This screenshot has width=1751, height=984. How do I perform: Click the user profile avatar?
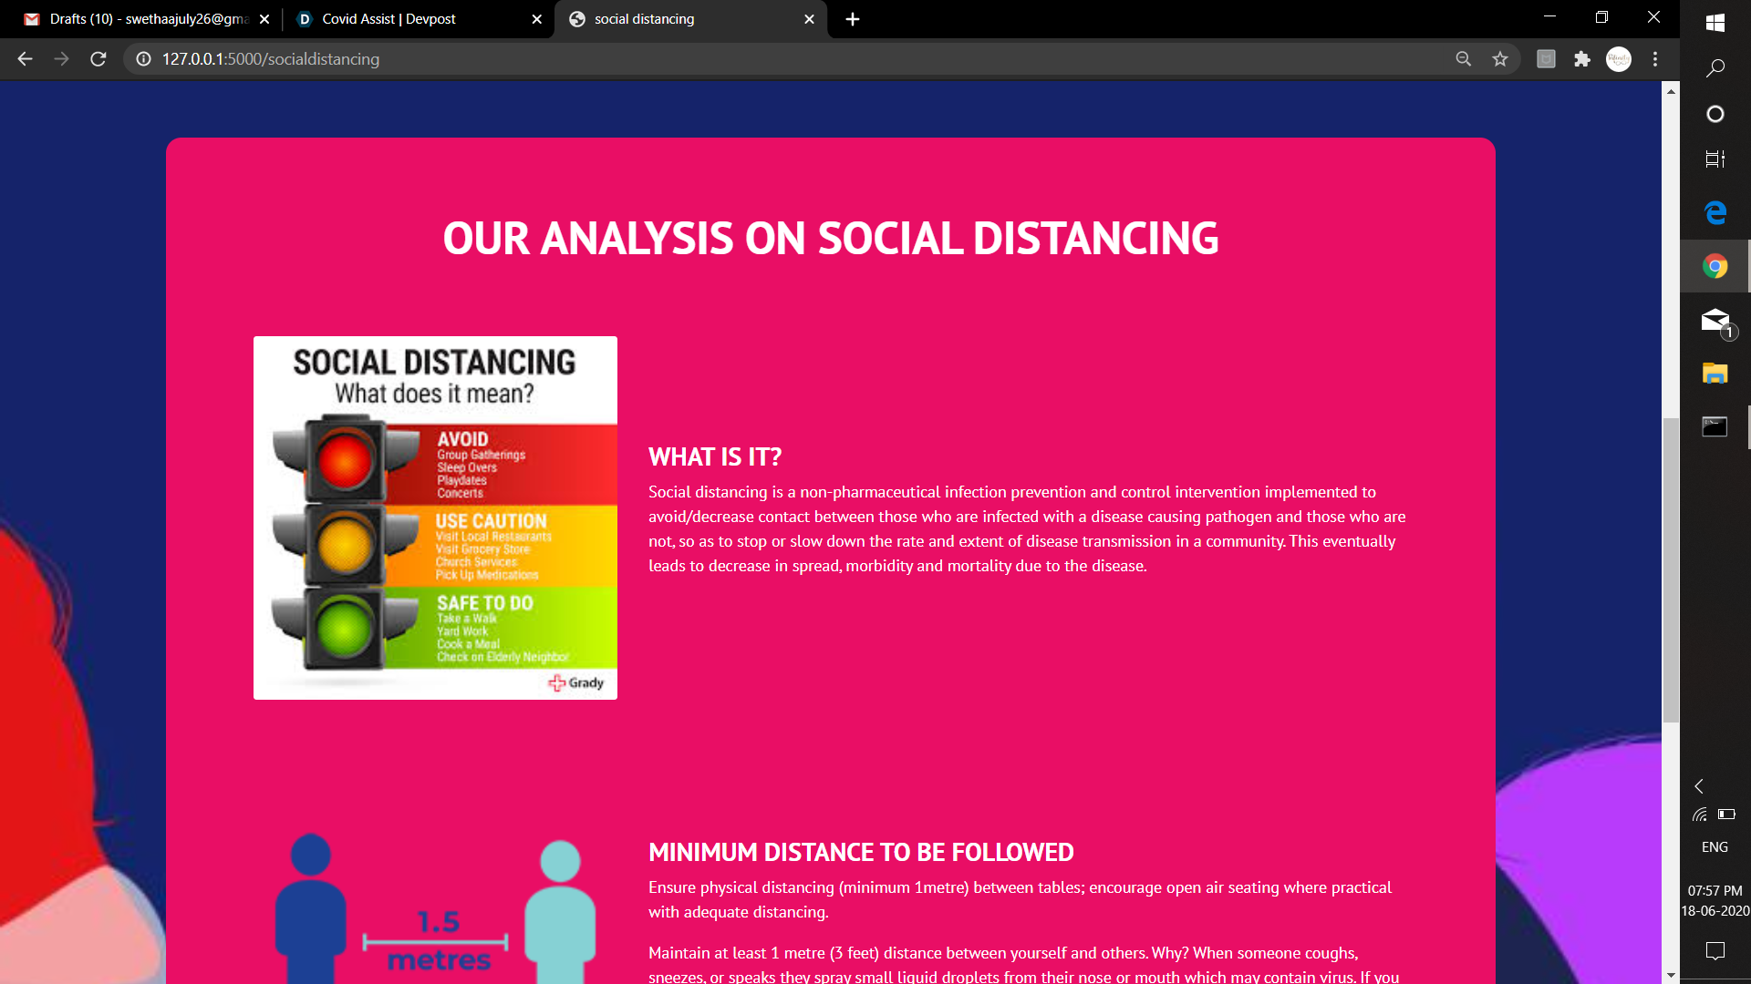click(1619, 59)
